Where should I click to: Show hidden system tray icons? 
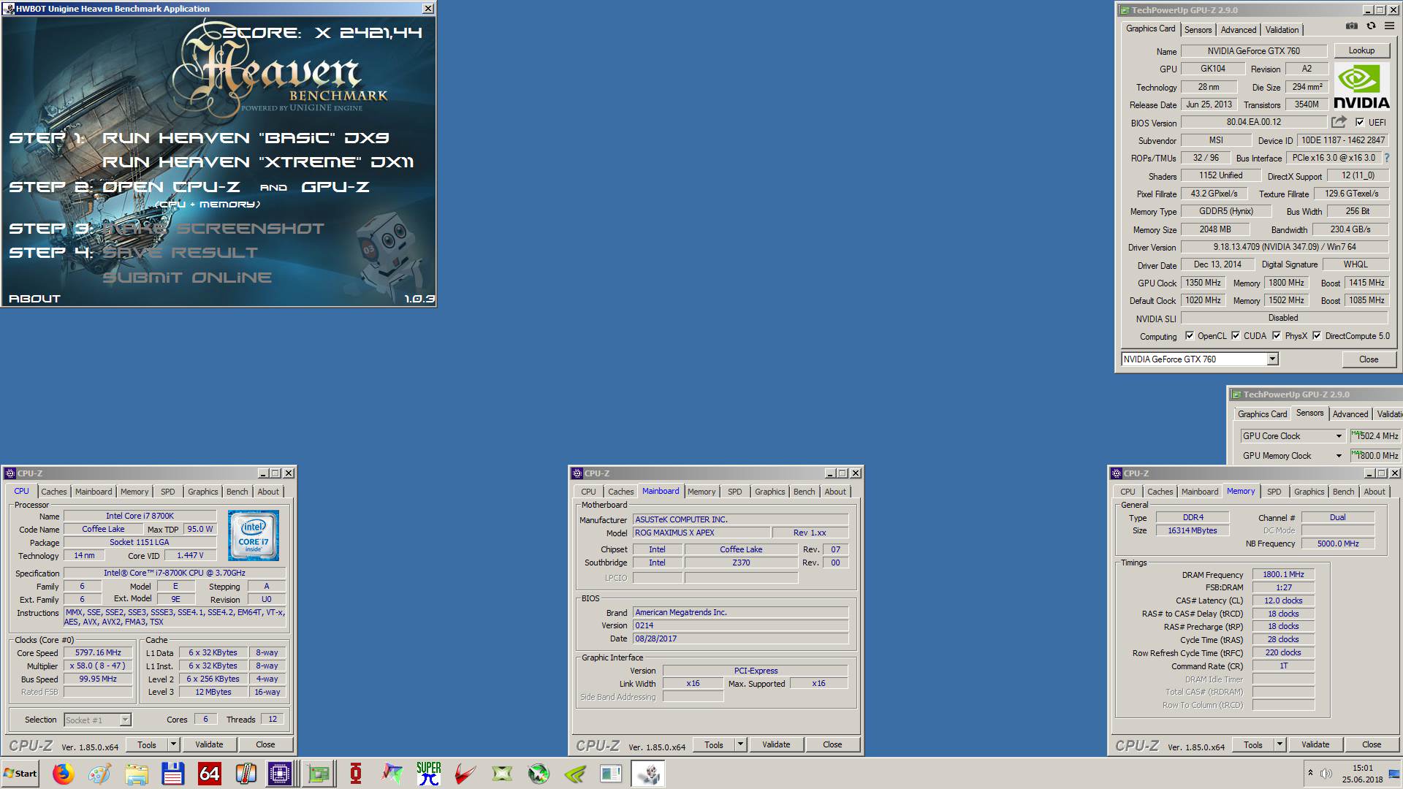coord(1310,773)
